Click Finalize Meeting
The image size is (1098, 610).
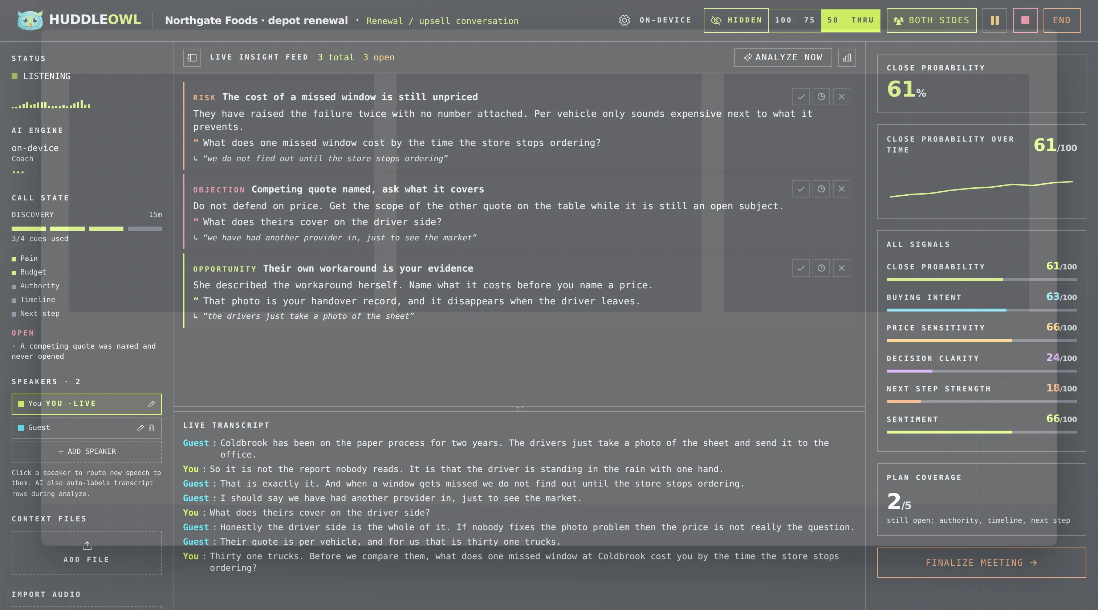click(981, 563)
